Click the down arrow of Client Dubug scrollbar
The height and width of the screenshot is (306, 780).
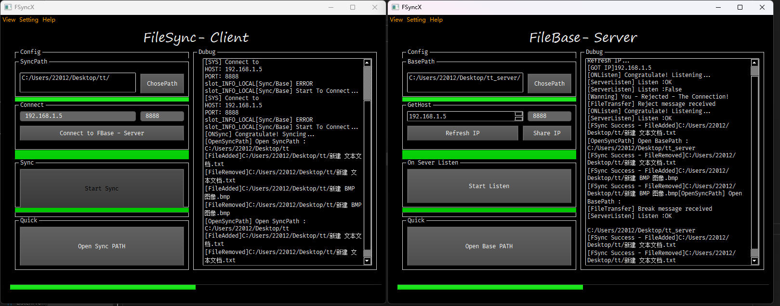click(x=367, y=261)
